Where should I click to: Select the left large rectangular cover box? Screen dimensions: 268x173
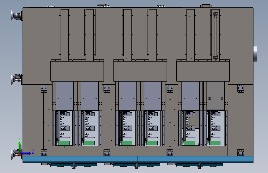[77, 71]
